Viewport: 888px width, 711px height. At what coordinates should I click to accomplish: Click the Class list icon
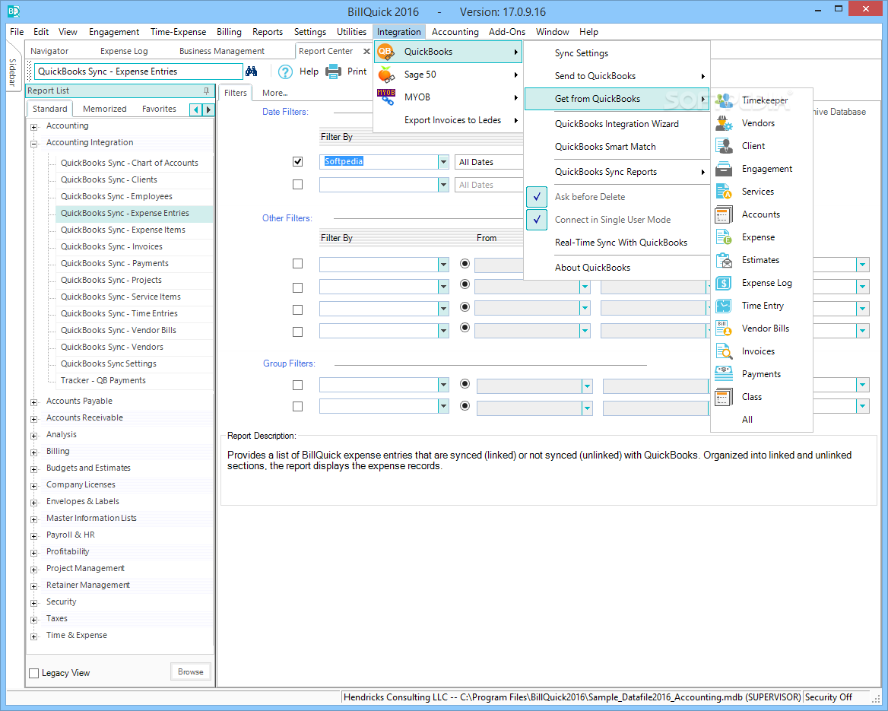point(724,397)
